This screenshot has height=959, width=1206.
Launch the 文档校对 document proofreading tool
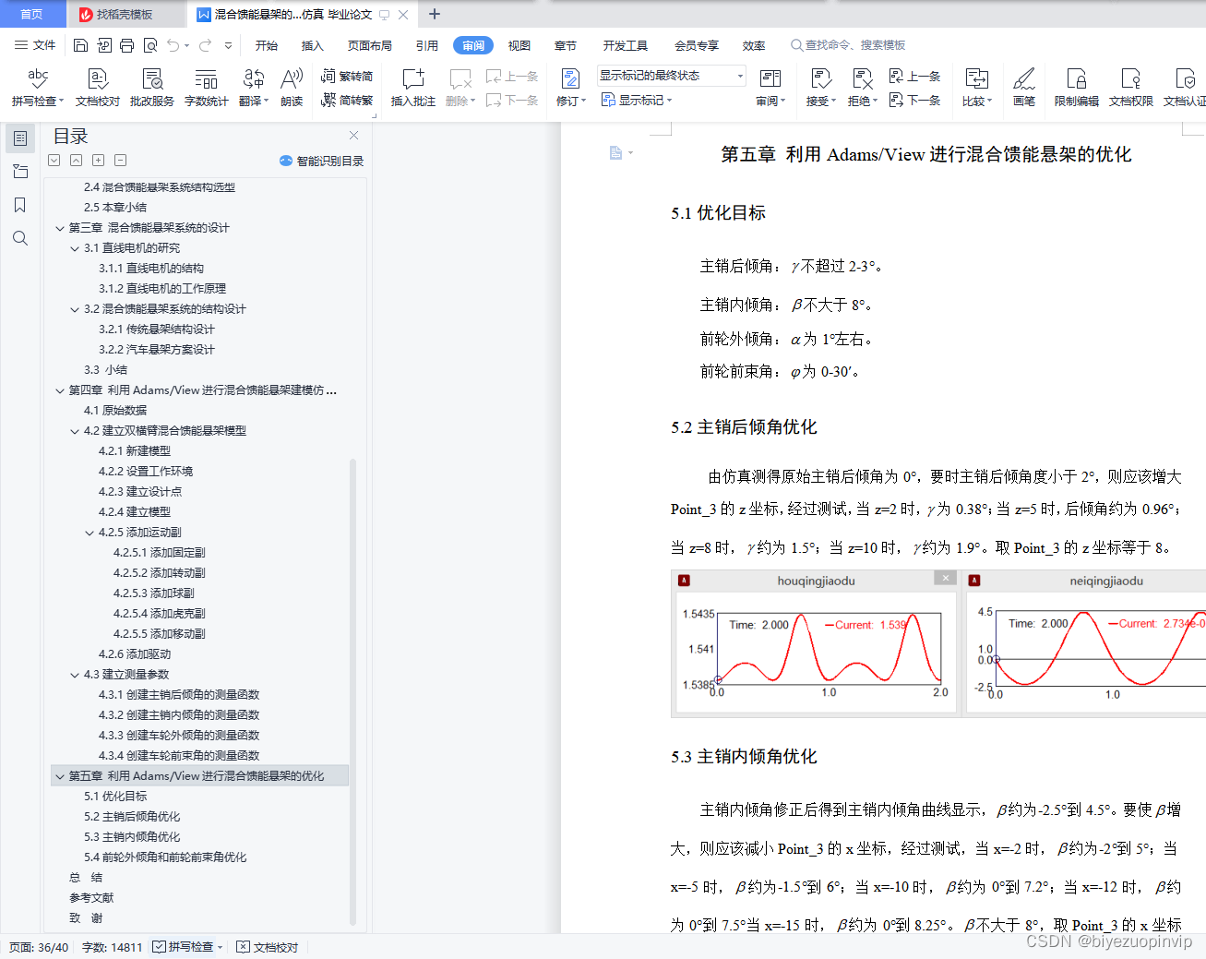pyautogui.click(x=97, y=88)
